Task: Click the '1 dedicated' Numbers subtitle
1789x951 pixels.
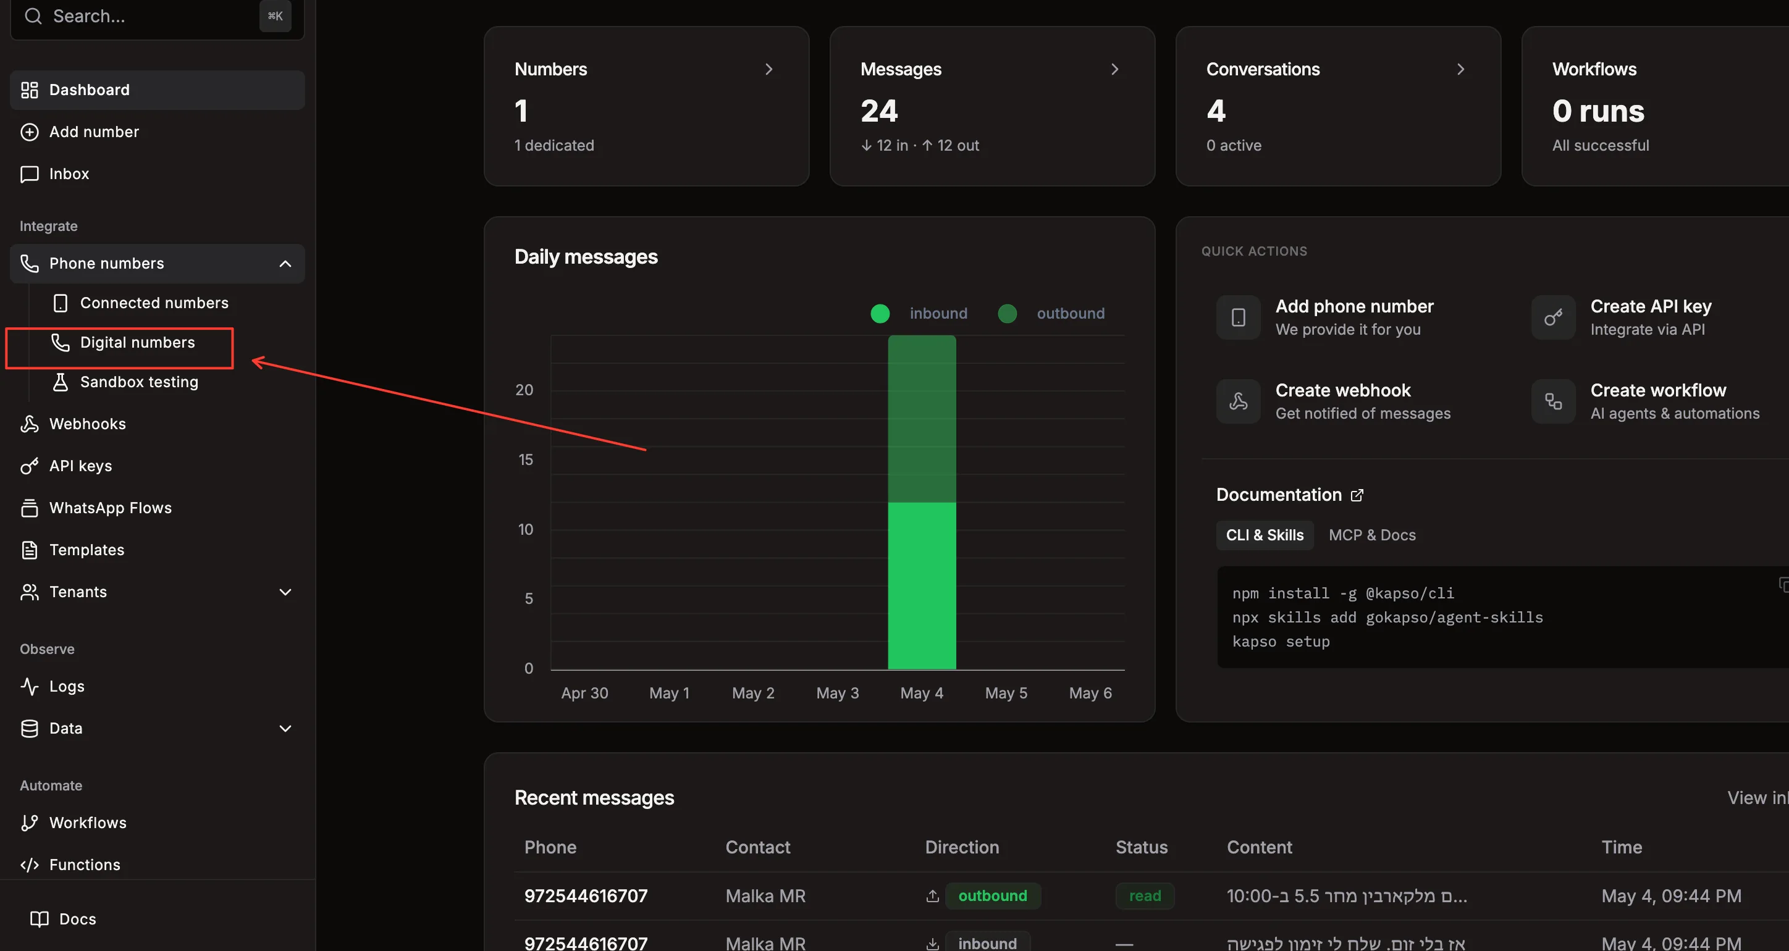Action: point(554,146)
